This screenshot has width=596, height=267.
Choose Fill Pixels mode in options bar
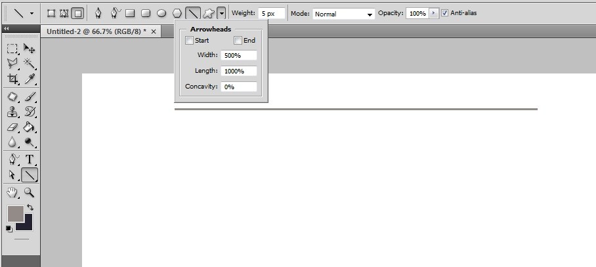pos(77,14)
